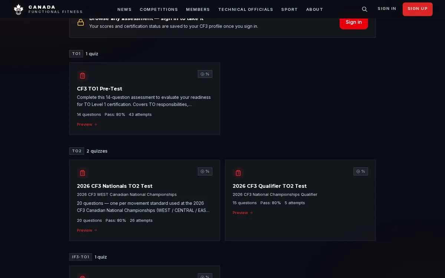The image size is (445, 278).
Task: Open the Members menu
Action: click(x=198, y=9)
